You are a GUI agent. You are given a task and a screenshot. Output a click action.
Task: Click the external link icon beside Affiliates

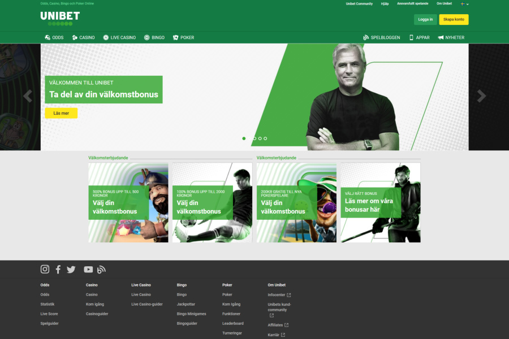point(286,325)
